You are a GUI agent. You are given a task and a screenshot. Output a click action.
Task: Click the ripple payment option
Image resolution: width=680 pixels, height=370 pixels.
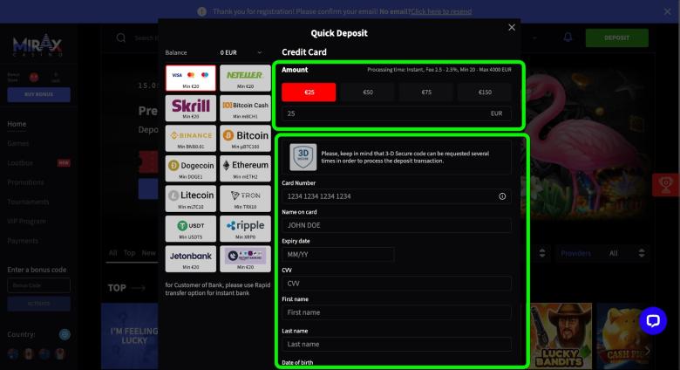[245, 228]
